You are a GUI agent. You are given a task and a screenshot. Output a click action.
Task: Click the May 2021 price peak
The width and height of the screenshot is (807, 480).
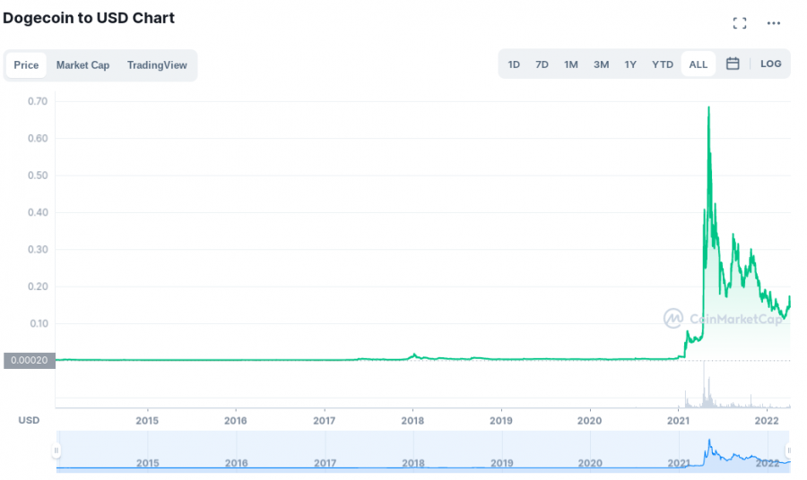(708, 108)
